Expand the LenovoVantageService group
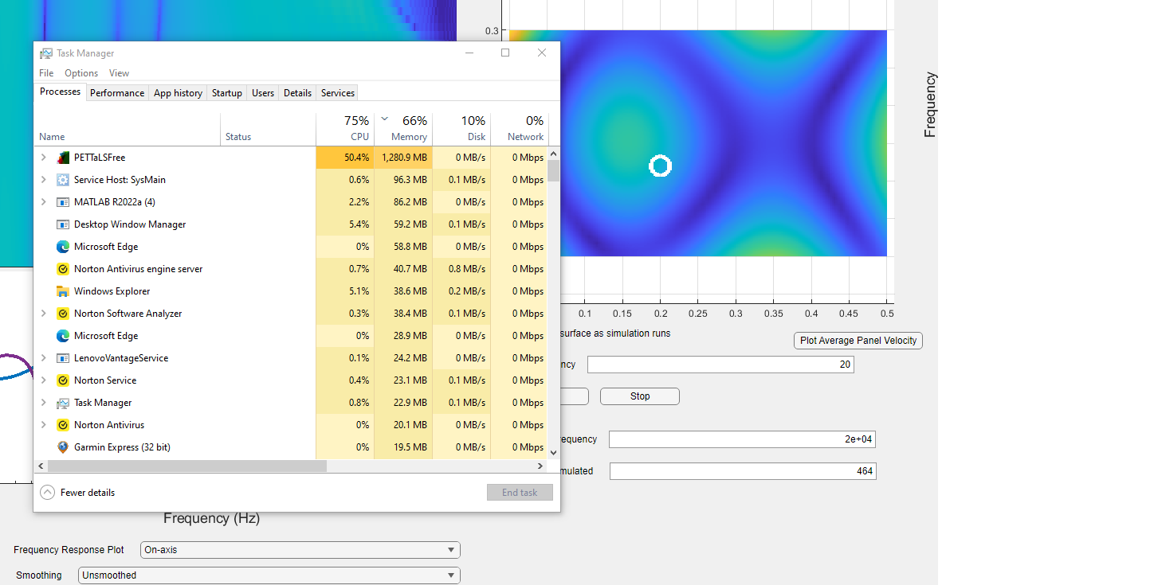 pyautogui.click(x=43, y=358)
